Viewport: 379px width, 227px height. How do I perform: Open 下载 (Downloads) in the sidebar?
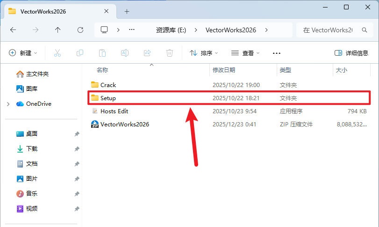pos(31,149)
